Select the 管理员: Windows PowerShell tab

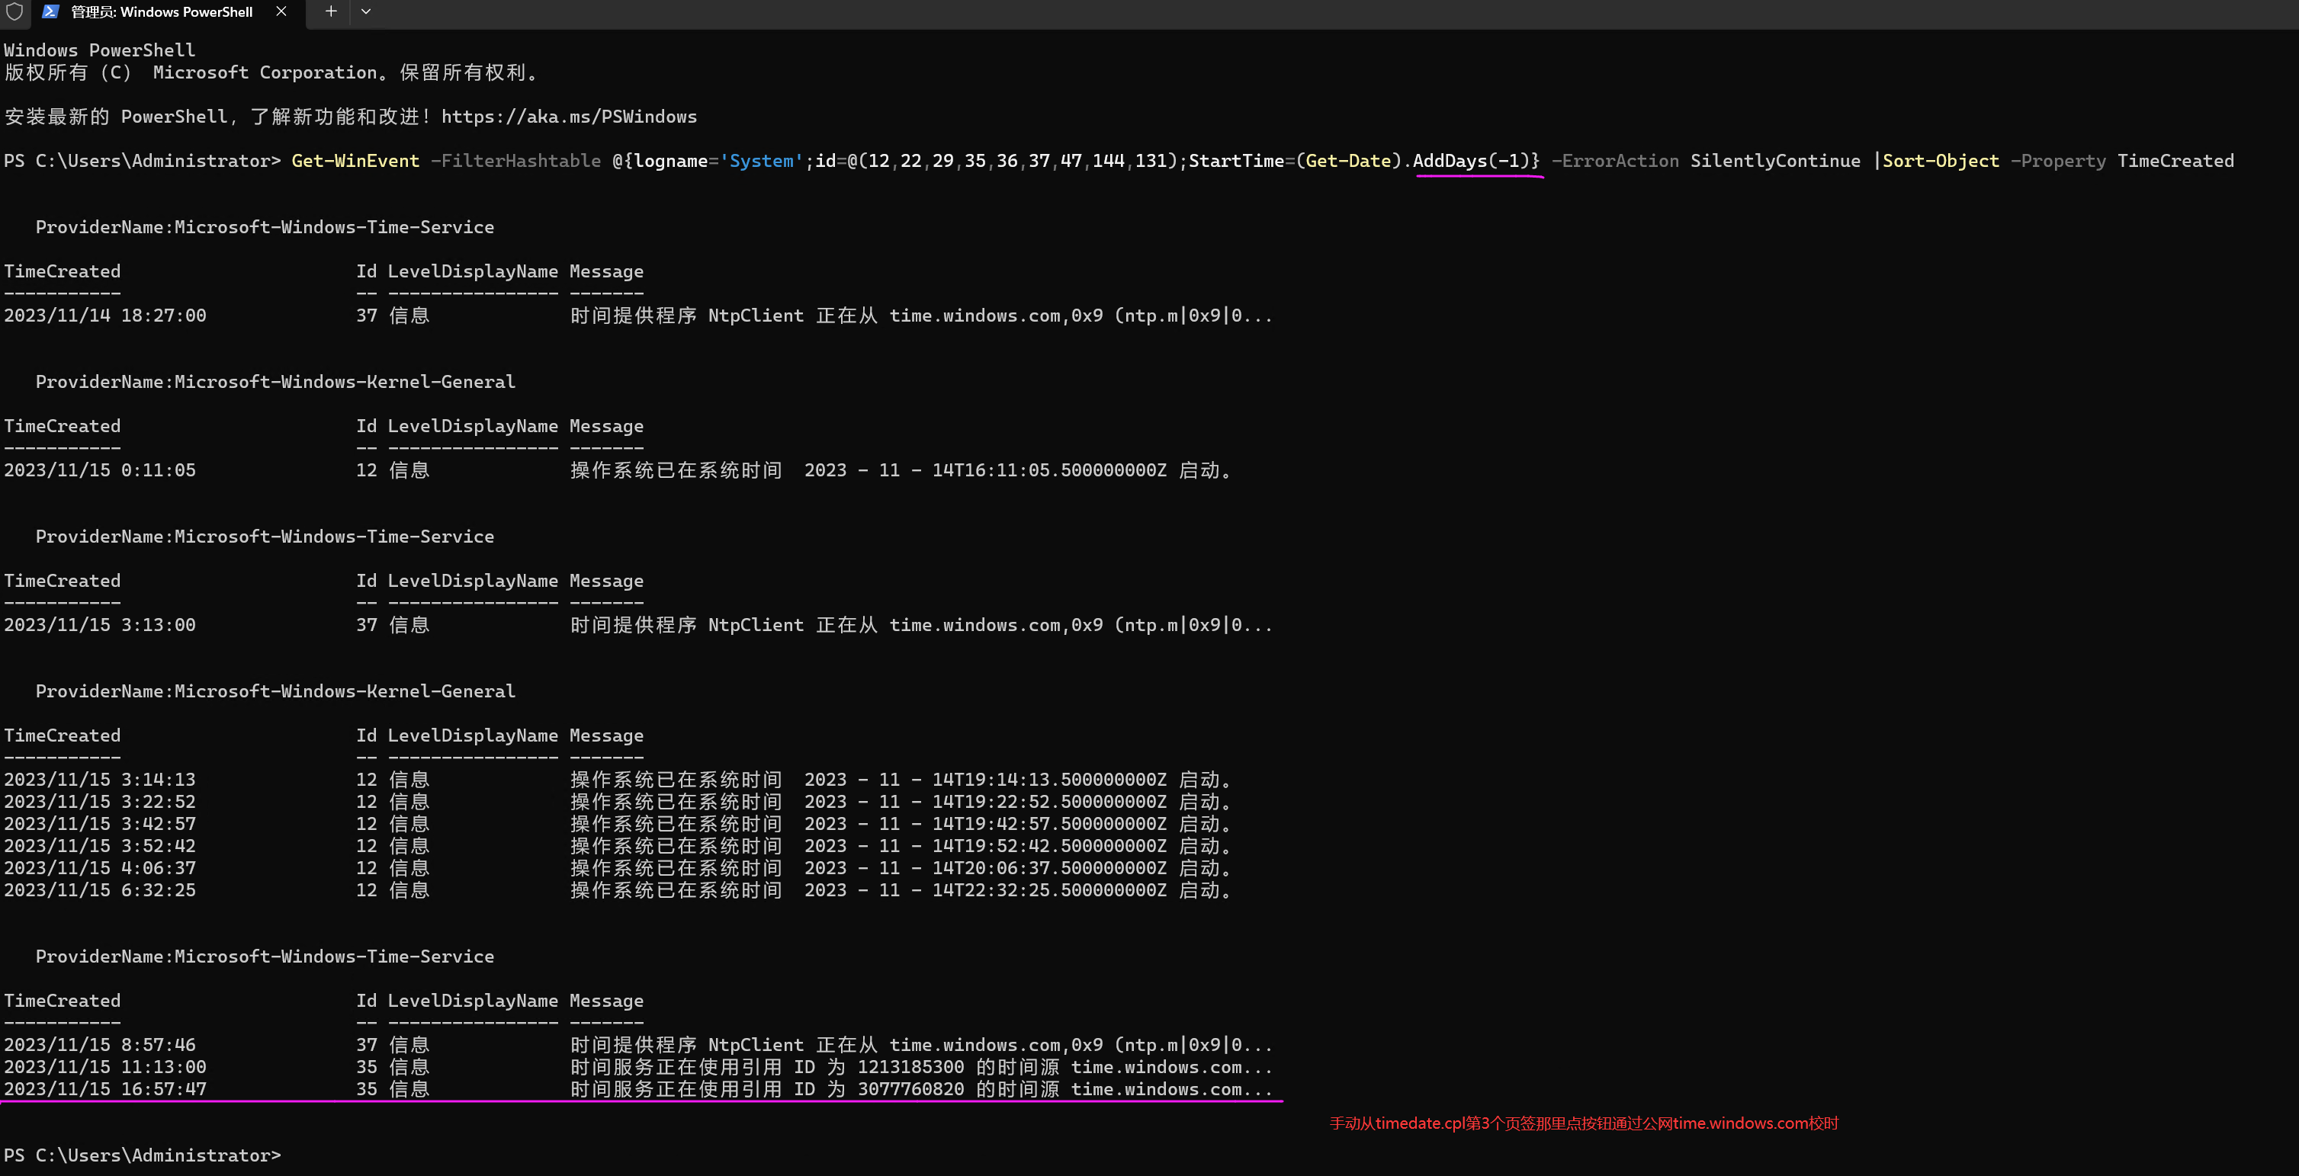coord(162,11)
